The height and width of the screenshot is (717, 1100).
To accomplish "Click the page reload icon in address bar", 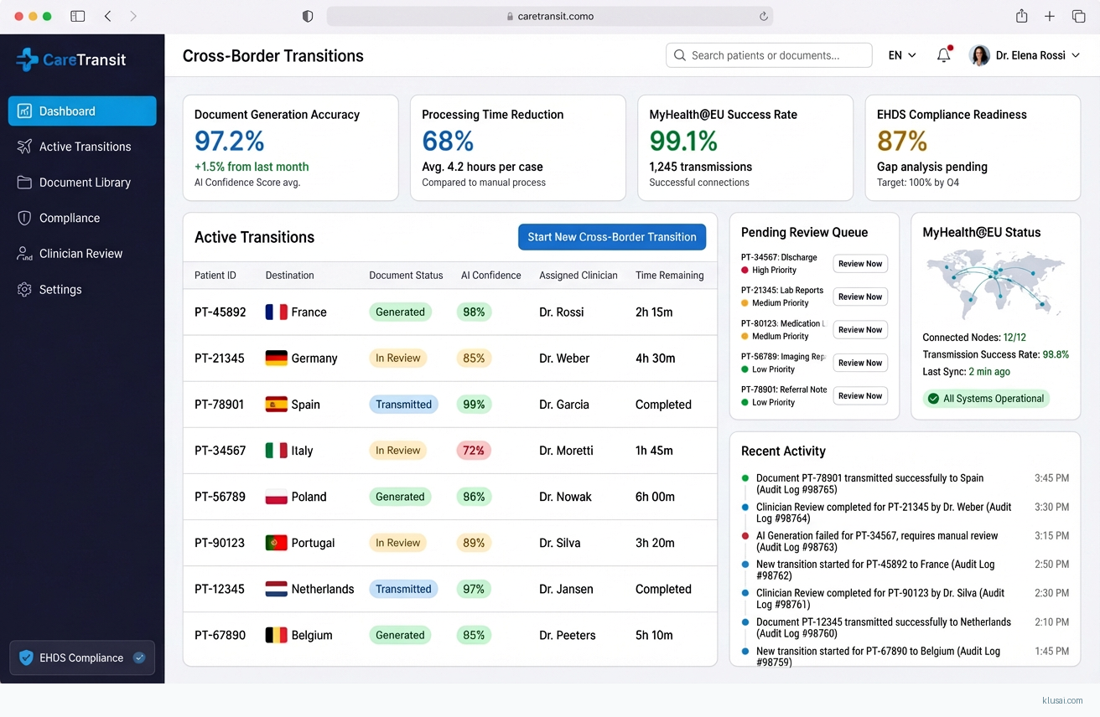I will coord(763,16).
